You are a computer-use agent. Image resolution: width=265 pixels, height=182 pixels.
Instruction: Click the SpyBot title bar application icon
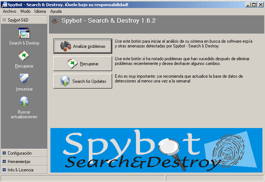4,4
